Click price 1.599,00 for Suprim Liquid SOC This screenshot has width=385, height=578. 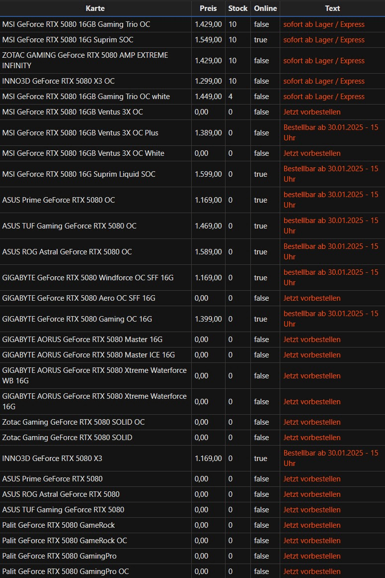(208, 174)
